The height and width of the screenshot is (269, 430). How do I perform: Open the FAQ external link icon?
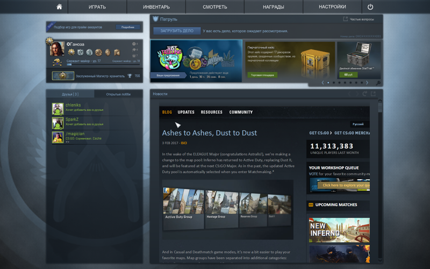pos(345,19)
